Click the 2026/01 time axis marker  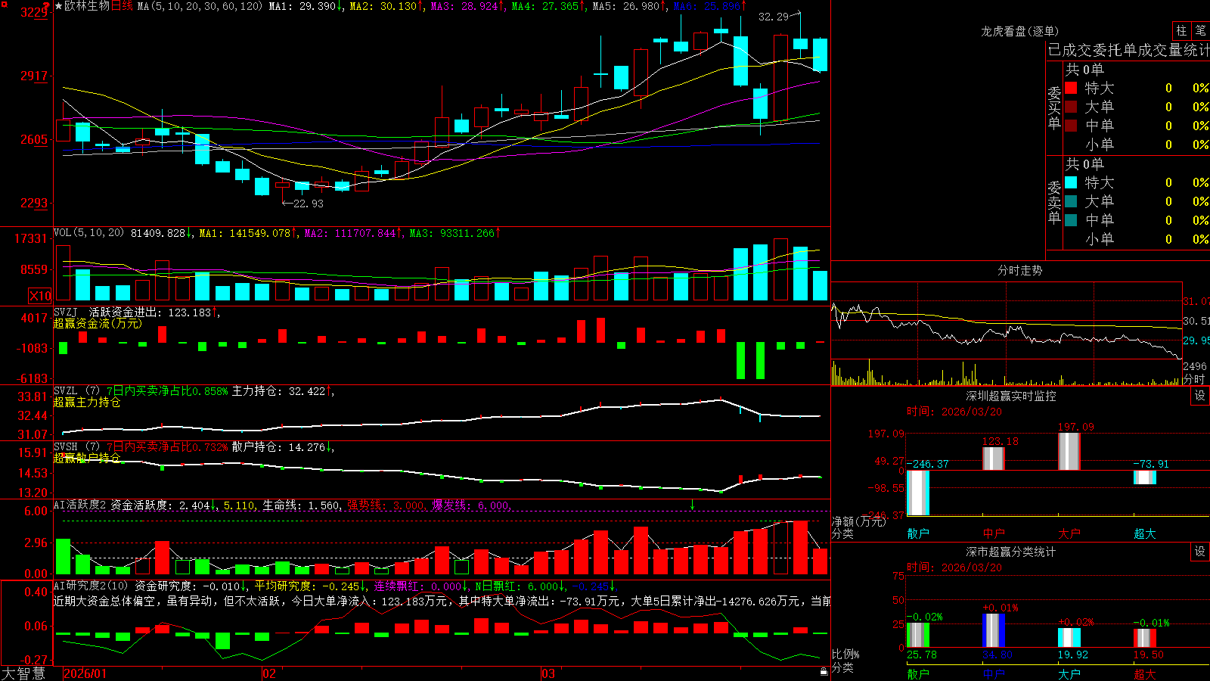85,673
